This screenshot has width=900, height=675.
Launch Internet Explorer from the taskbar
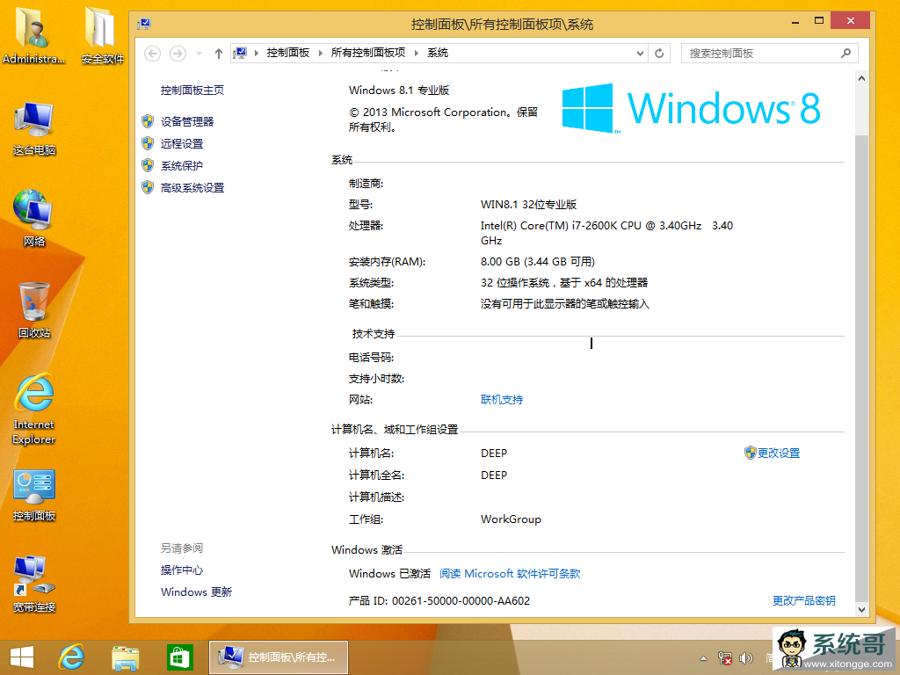pyautogui.click(x=71, y=657)
